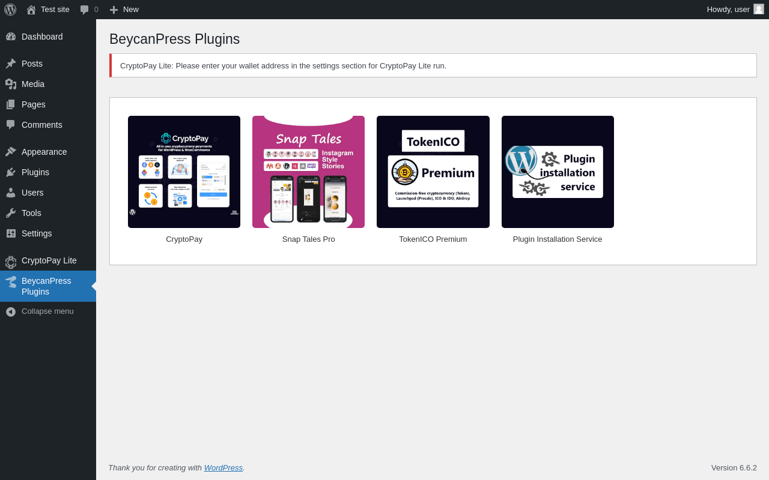
Task: Click the Pages icon in sidebar
Action: click(x=11, y=104)
